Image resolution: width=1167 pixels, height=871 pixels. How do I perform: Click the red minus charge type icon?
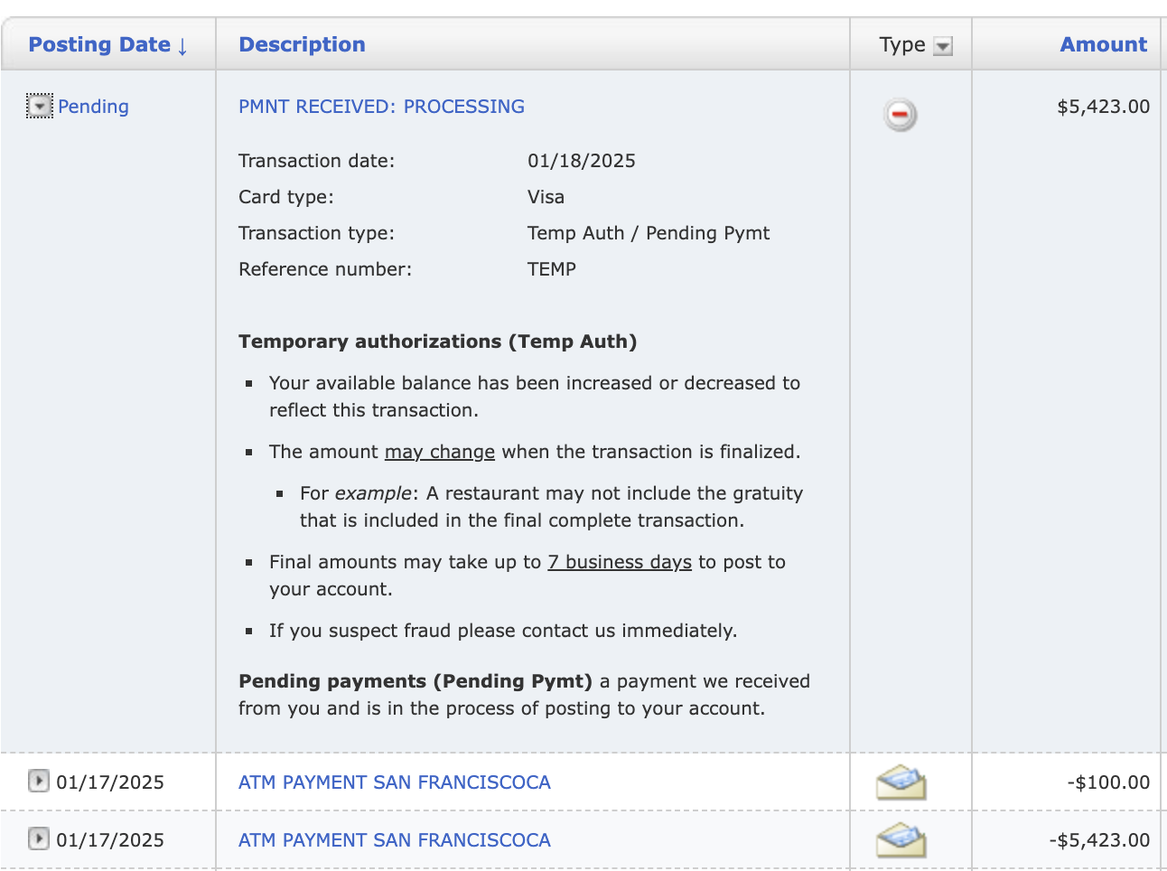pyautogui.click(x=898, y=114)
